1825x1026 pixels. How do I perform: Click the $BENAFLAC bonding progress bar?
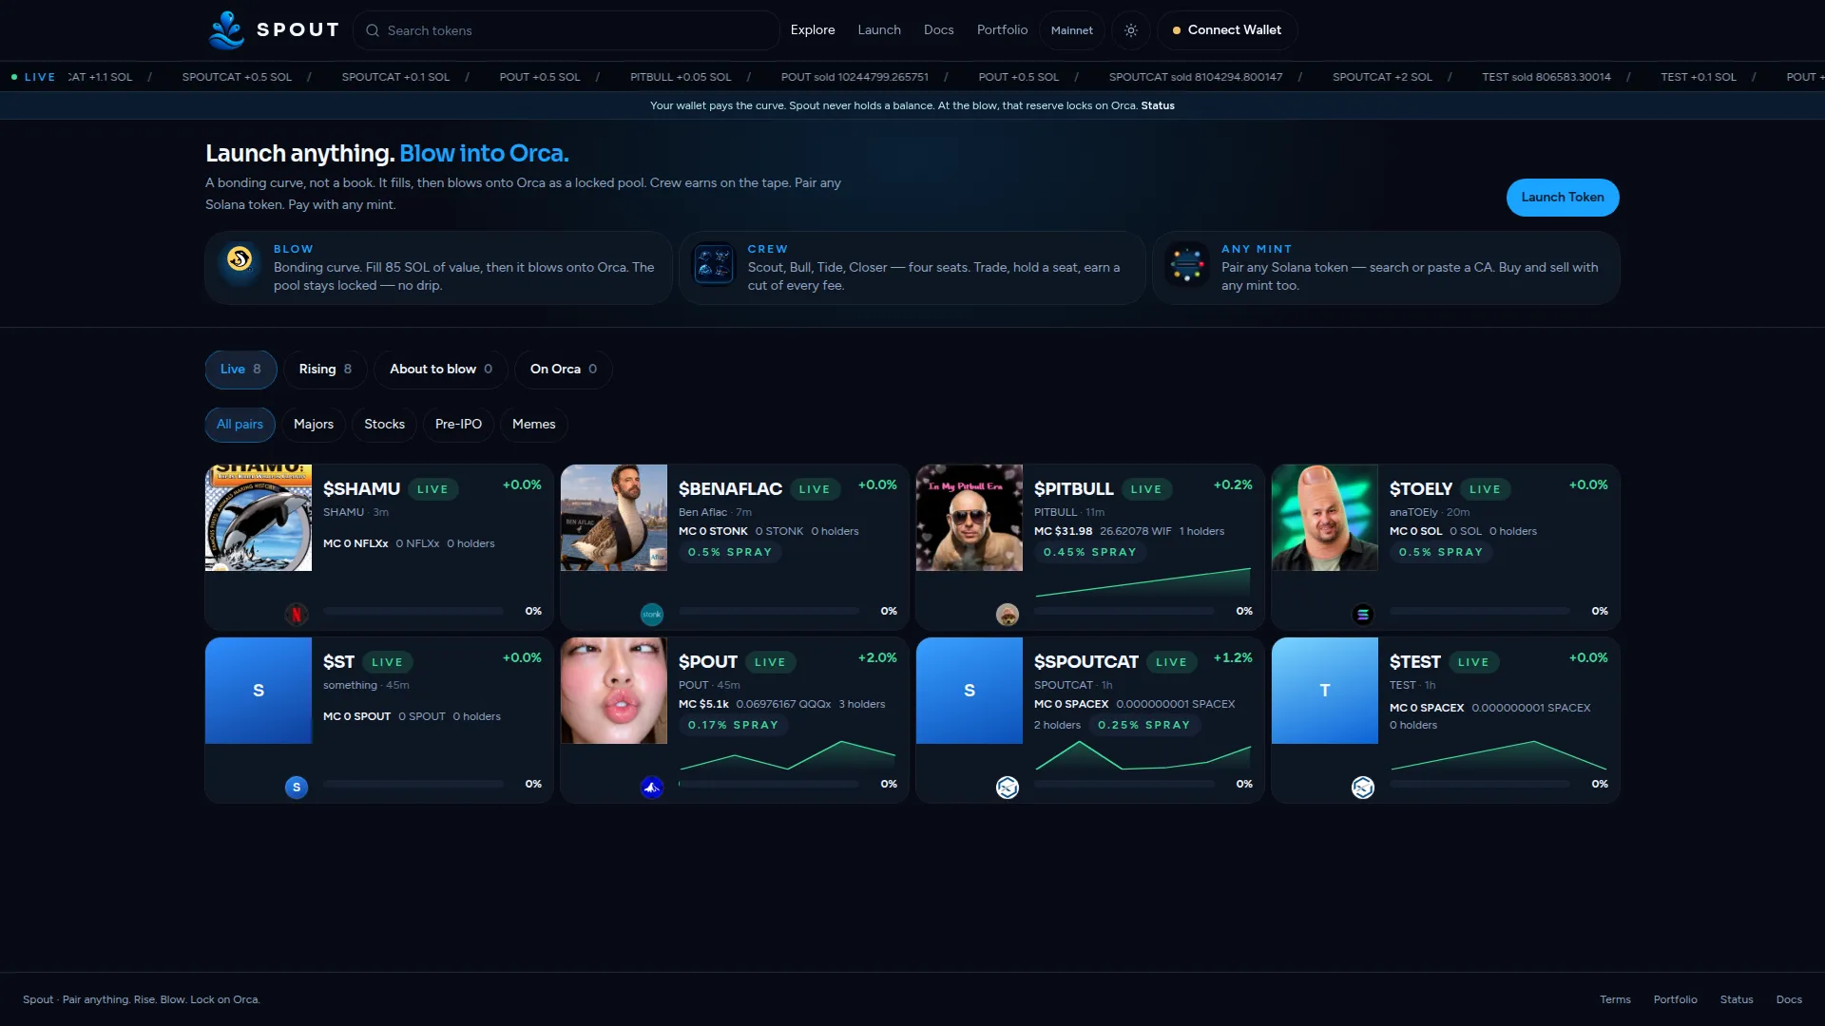769,611
